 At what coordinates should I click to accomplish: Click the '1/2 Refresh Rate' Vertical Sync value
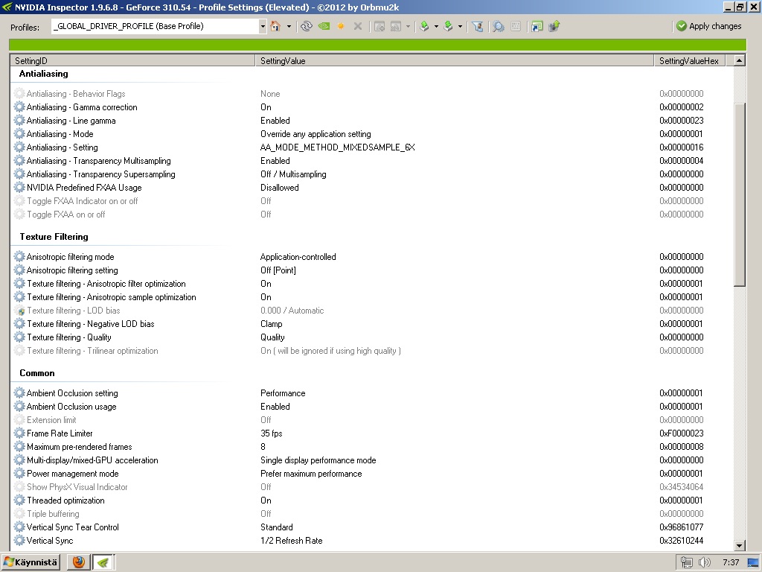(291, 541)
